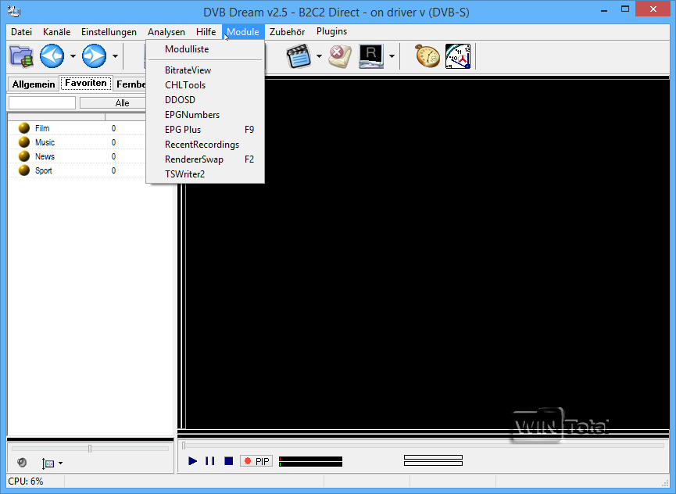Screen dimensions: 676x494
Task: Expand dropdown beside list layout icon
Action: (60, 464)
